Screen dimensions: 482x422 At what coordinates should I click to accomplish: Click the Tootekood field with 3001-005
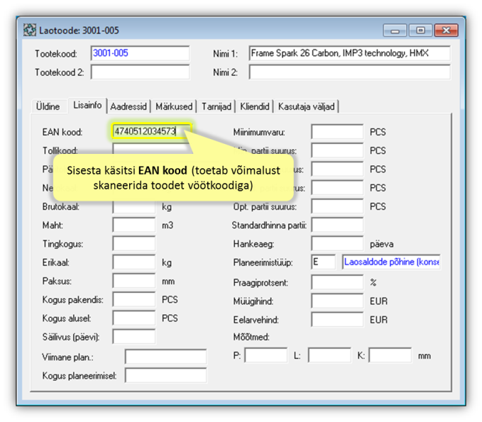coord(140,53)
